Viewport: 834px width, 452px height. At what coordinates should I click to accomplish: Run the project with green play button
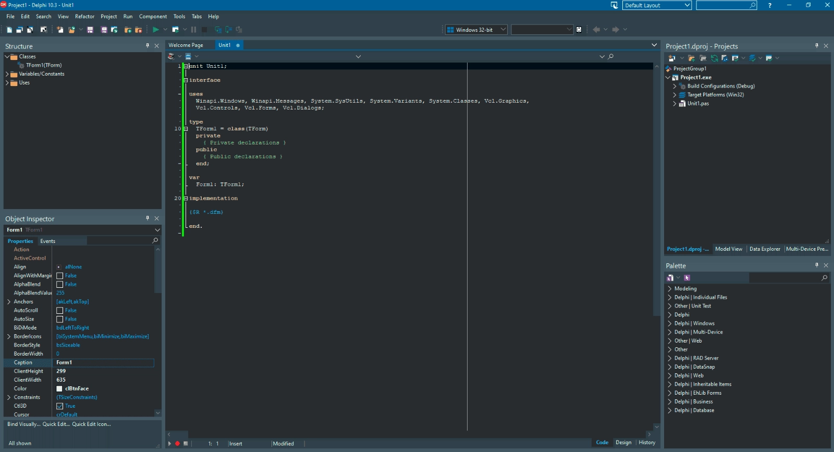point(155,30)
